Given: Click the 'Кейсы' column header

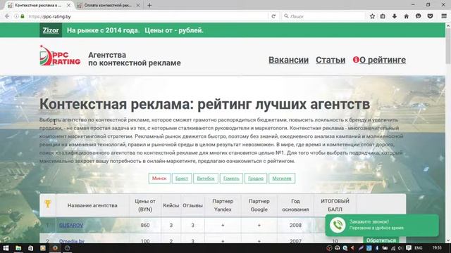Looking at the screenshot, I should tap(171, 205).
